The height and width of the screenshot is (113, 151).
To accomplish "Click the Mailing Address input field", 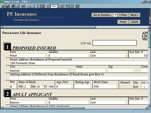I will click(79, 78).
